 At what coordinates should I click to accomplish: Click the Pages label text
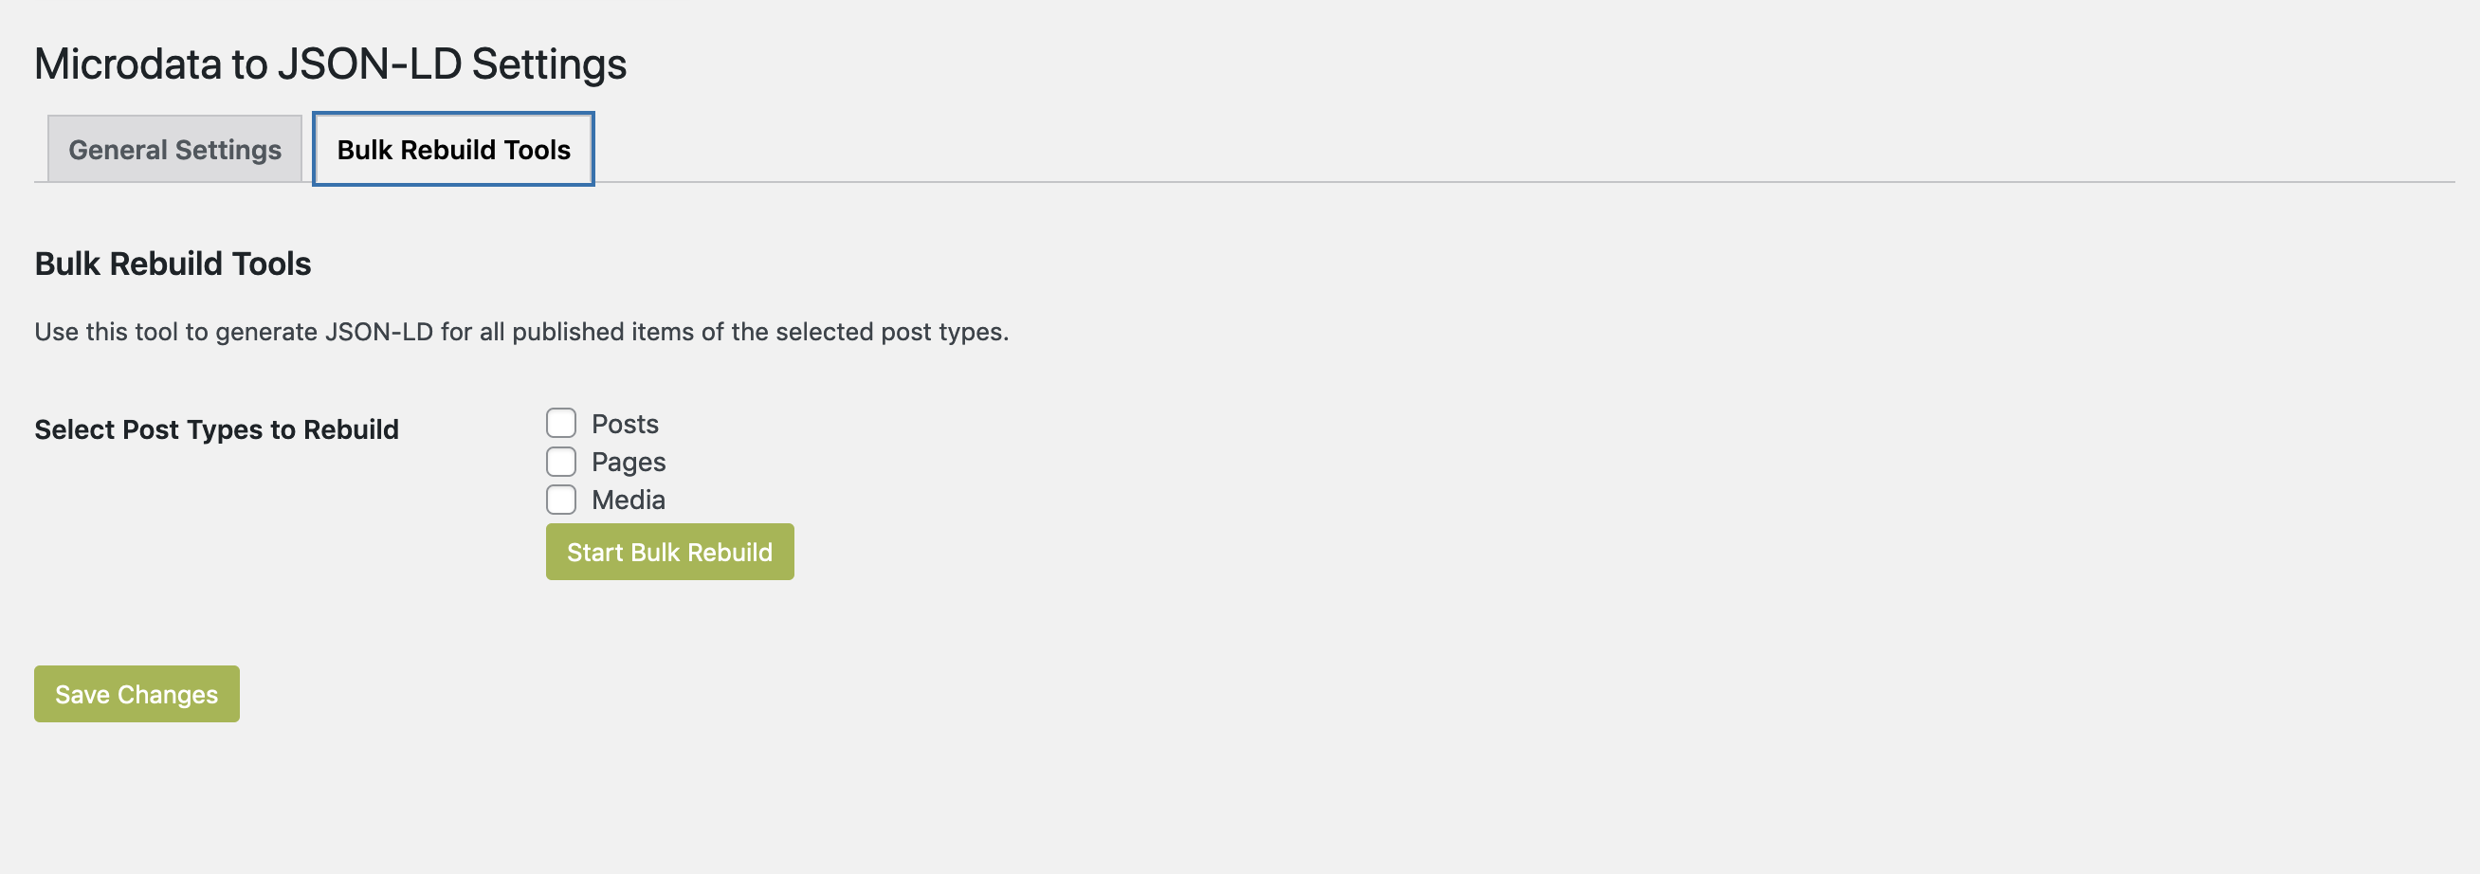[628, 462]
